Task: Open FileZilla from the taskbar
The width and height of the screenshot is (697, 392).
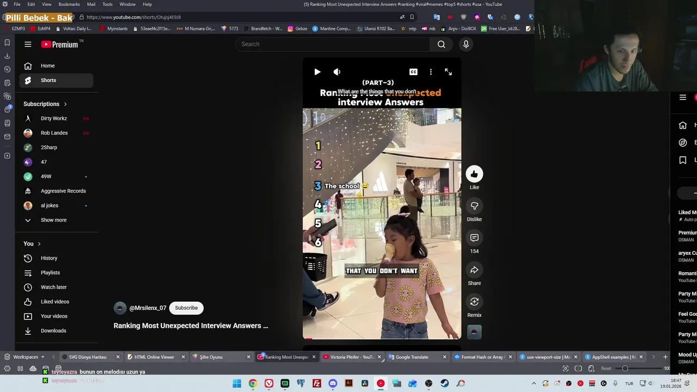Action: (x=317, y=383)
